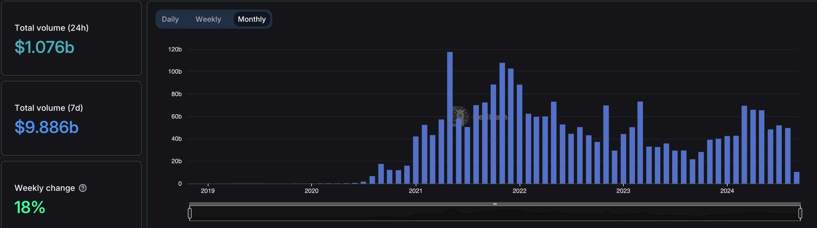Click the Total volume (7d) label
The width and height of the screenshot is (817, 228).
49,108
